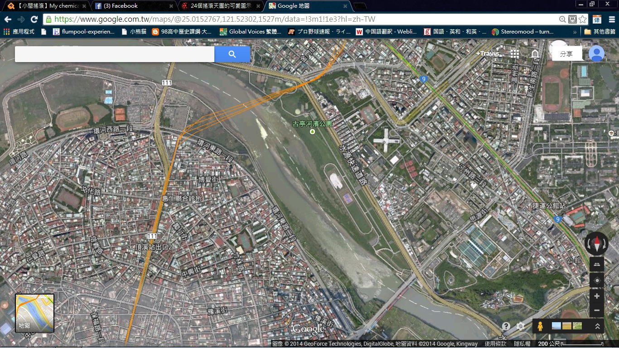This screenshot has width=619, height=348.
Task: Open the 隱私權 privacy link
Action: point(522,344)
